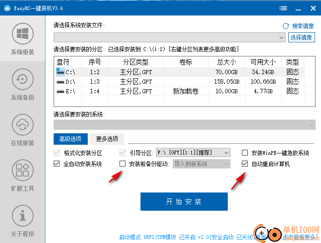Screen dimensions: 321x243
Task: Click the 搜索镜像 link
Action: tap(303, 26)
